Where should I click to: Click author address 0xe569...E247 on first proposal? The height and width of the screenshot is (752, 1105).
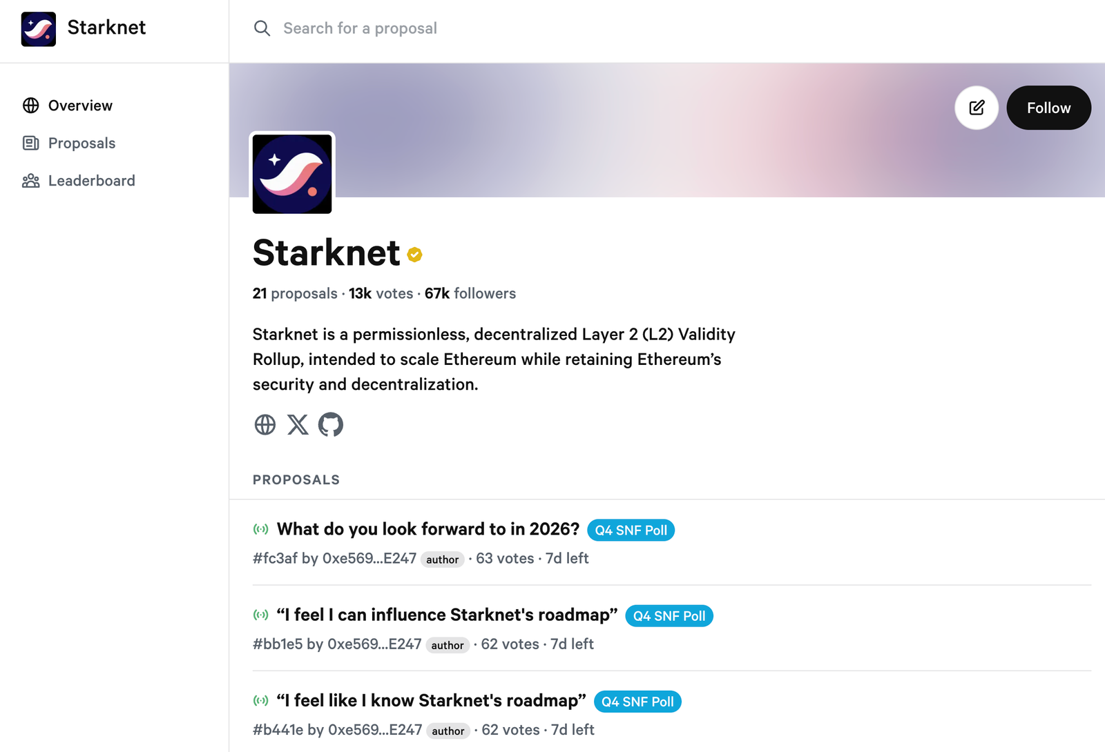tap(369, 558)
